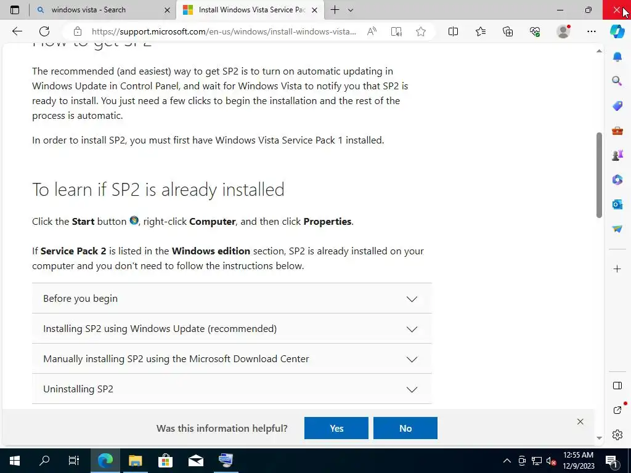
Task: Open Collections icon
Action: (508, 31)
